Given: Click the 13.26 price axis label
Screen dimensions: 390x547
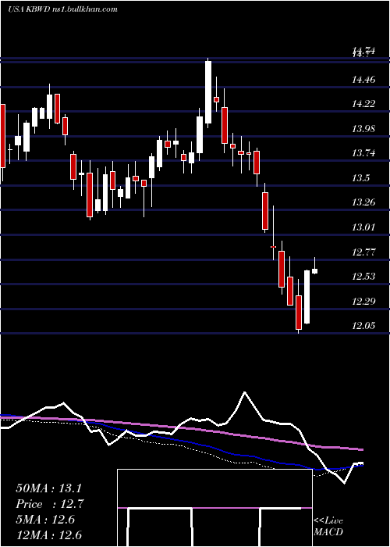Looking at the screenshot, I should (363, 202).
